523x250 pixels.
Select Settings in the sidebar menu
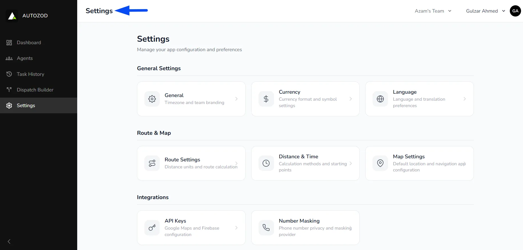tap(38, 105)
